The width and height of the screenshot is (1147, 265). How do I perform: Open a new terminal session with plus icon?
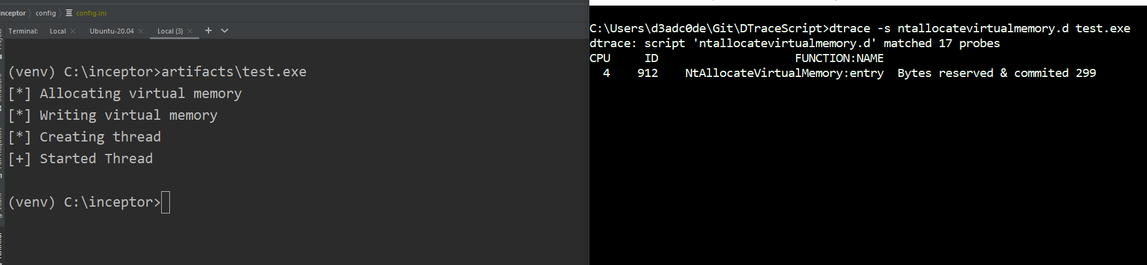tap(208, 30)
